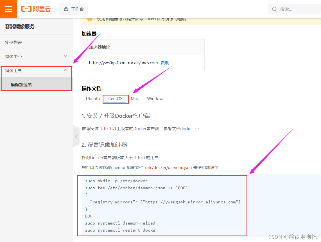Click the 'sudo mkdir -p /etc/docker' line
The width and height of the screenshot is (321, 242).
pyautogui.click(x=116, y=181)
